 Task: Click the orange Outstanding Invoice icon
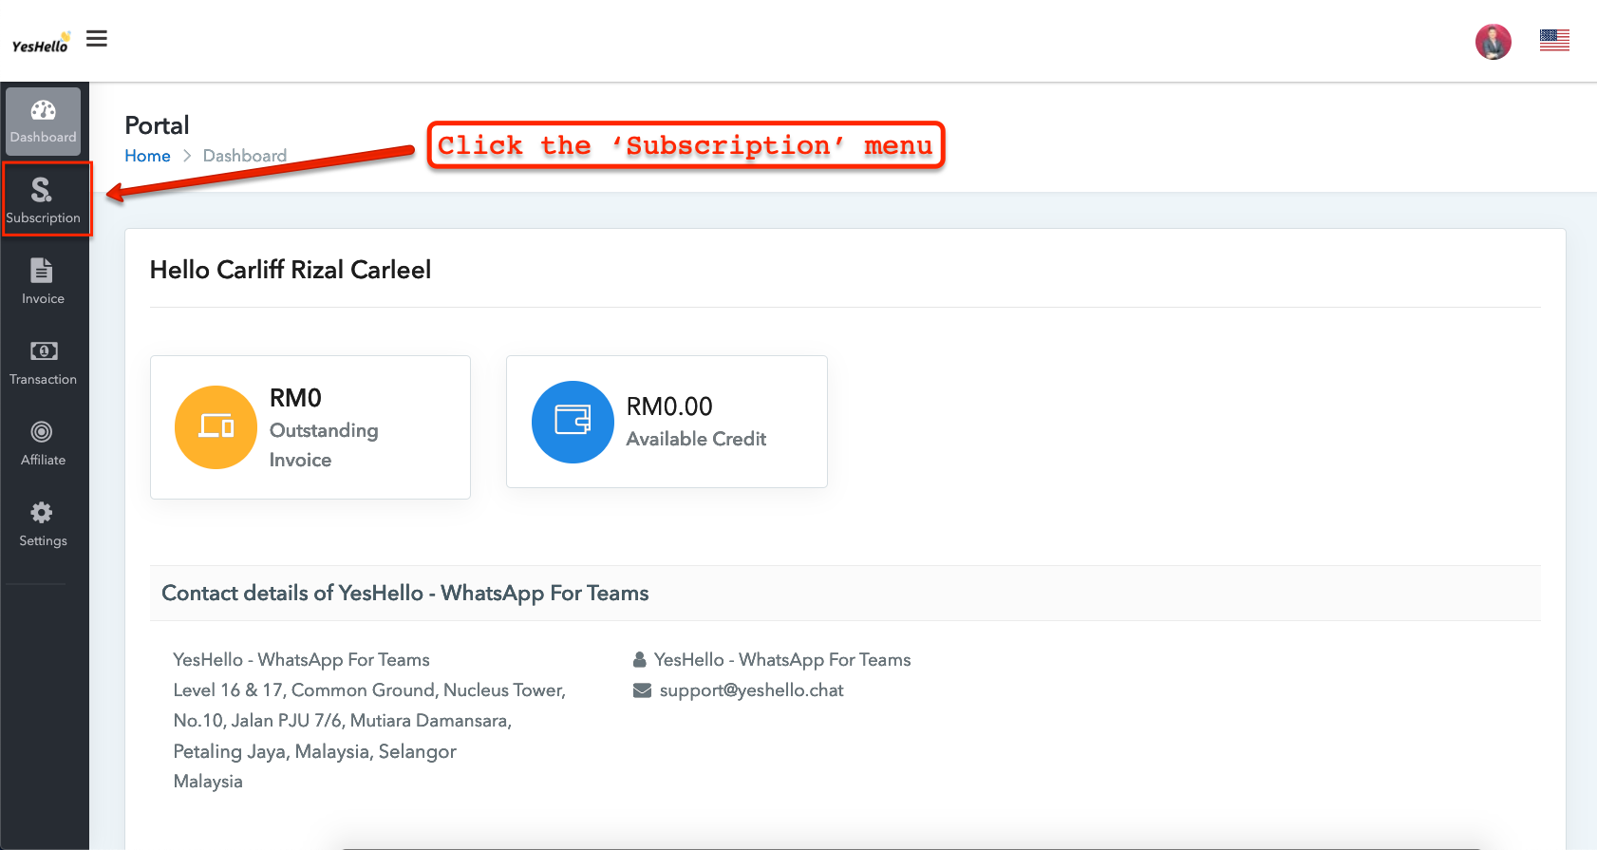pyautogui.click(x=216, y=427)
